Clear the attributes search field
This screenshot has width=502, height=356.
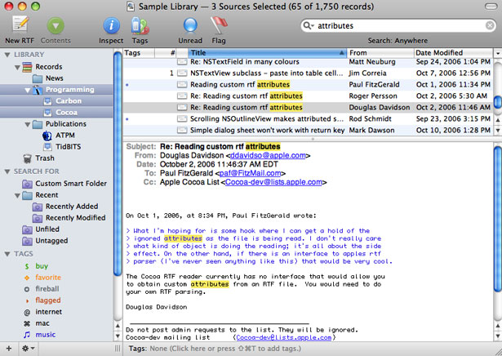(x=490, y=25)
